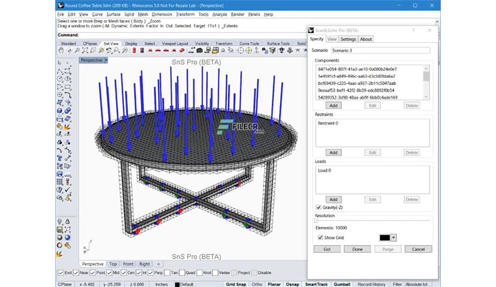Click the black grid color swatch
This screenshot has height=287, width=496.
coord(384,238)
